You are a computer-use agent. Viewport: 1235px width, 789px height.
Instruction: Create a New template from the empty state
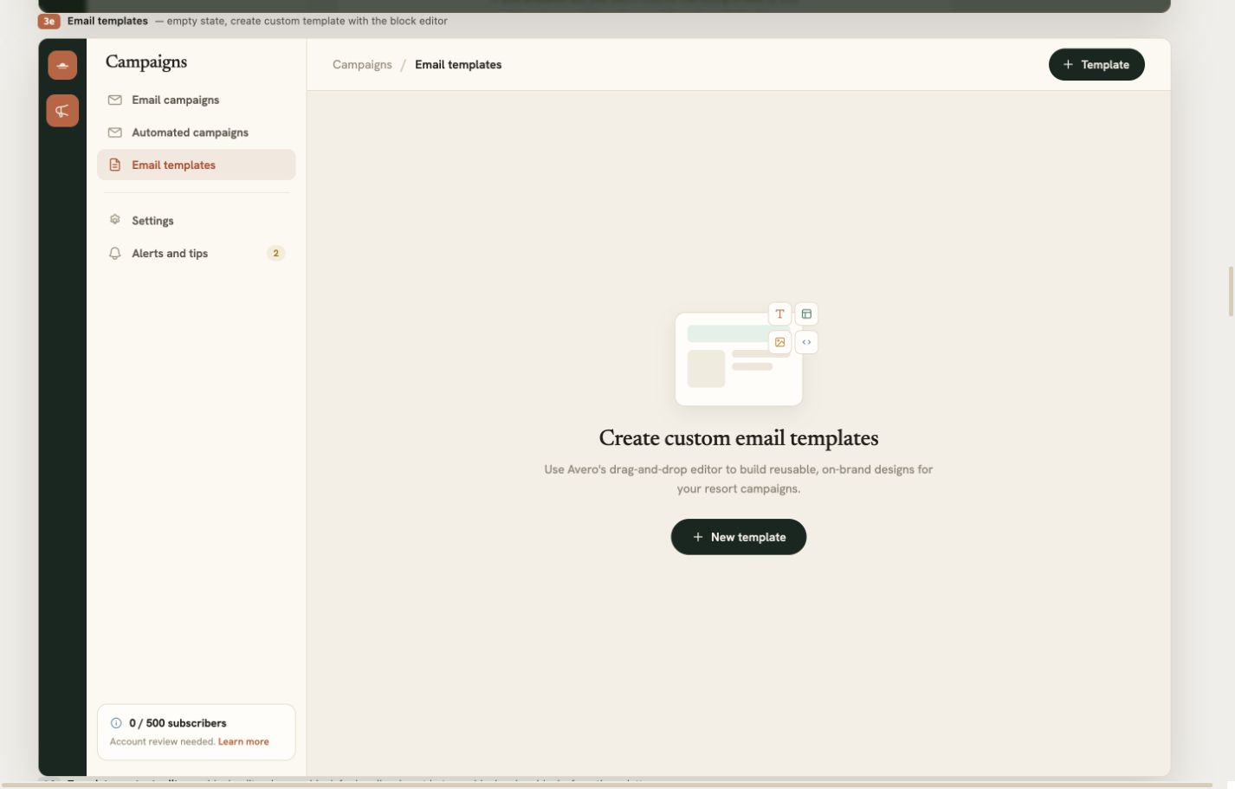coord(739,537)
